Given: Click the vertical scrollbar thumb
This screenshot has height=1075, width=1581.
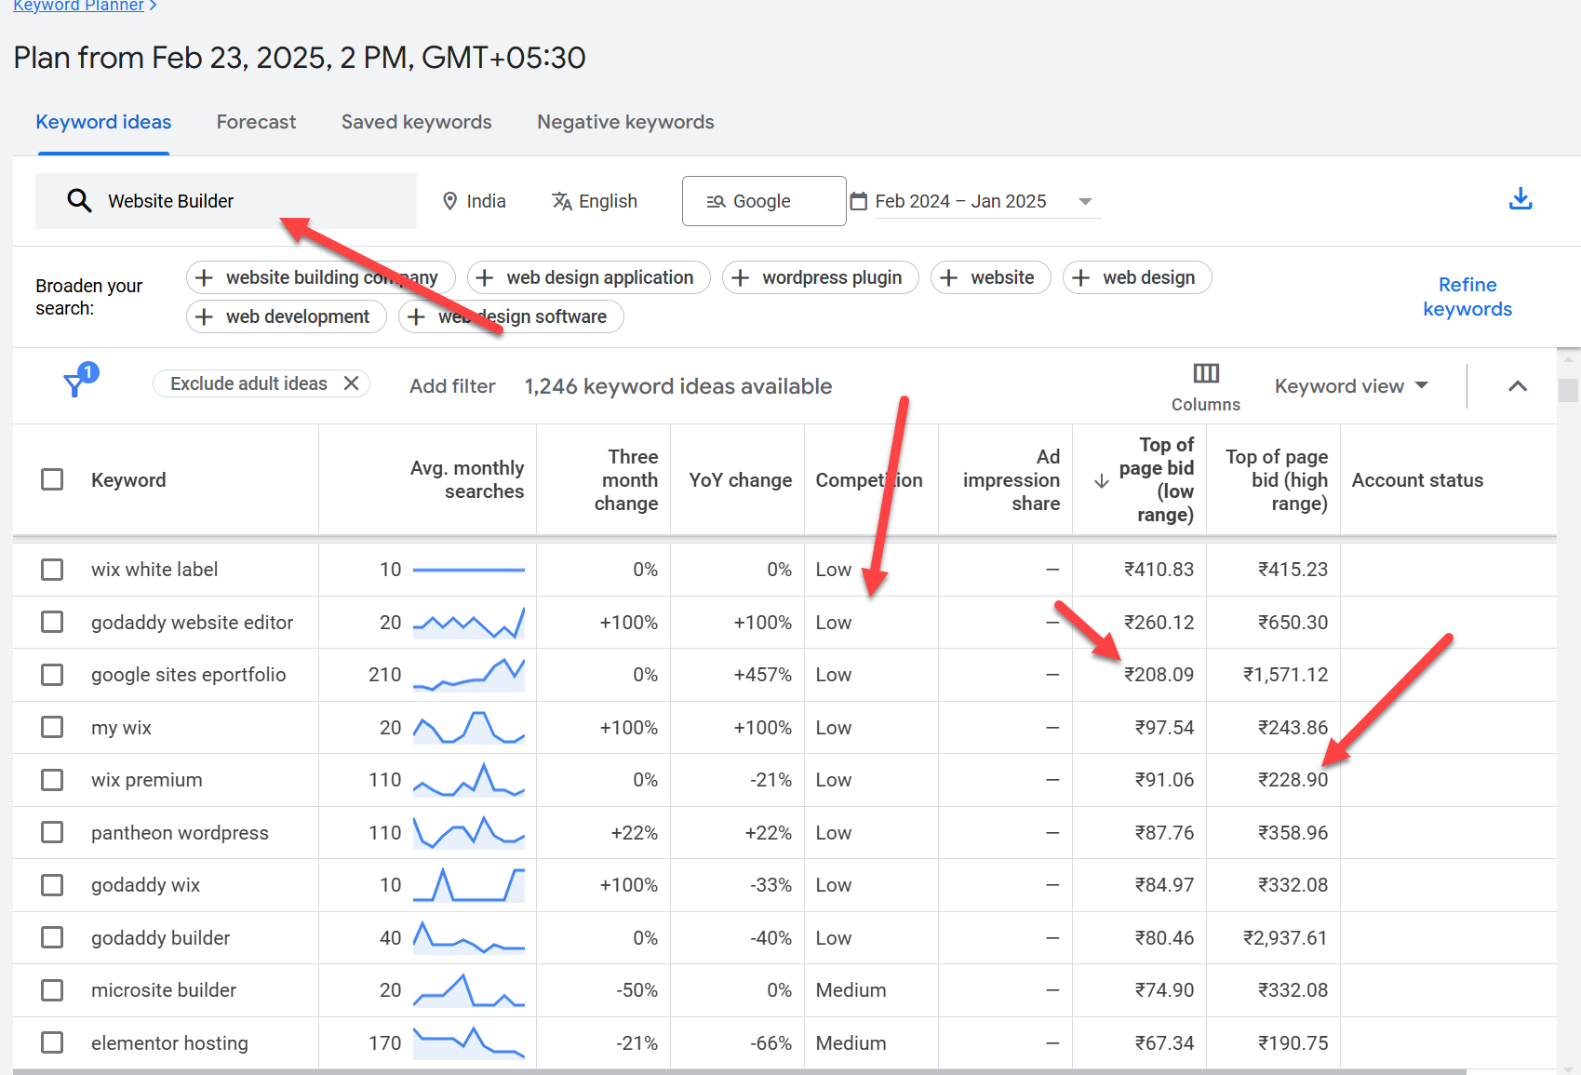Looking at the screenshot, I should (1569, 389).
